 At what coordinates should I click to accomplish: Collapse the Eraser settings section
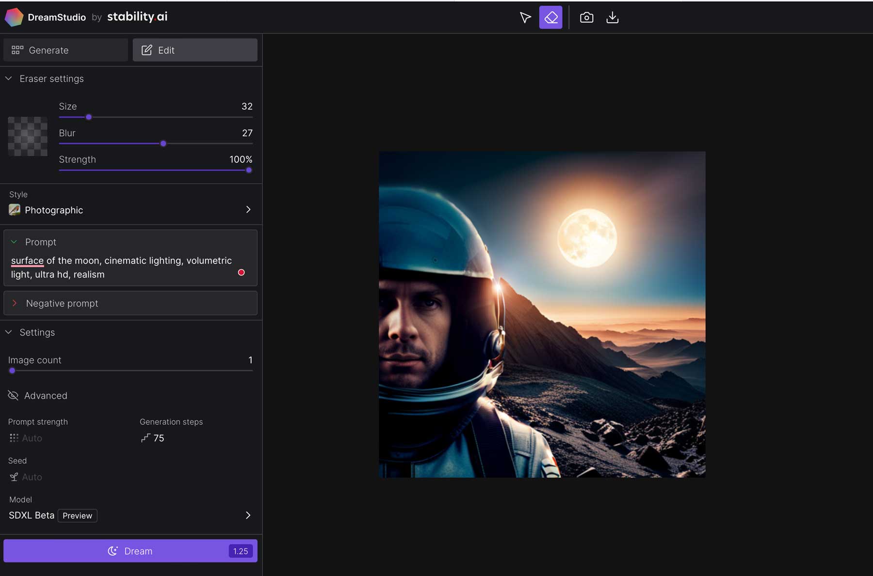(x=8, y=78)
